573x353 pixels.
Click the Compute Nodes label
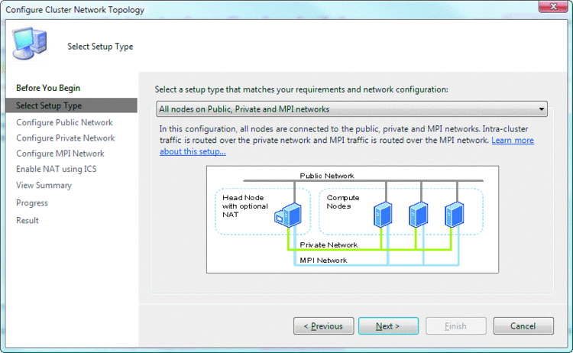343,202
